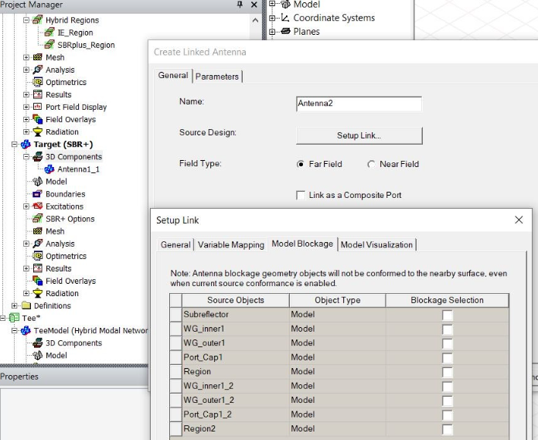538x440 pixels.
Task: Check the Subreflector blockage selection box
Action: pos(448,315)
